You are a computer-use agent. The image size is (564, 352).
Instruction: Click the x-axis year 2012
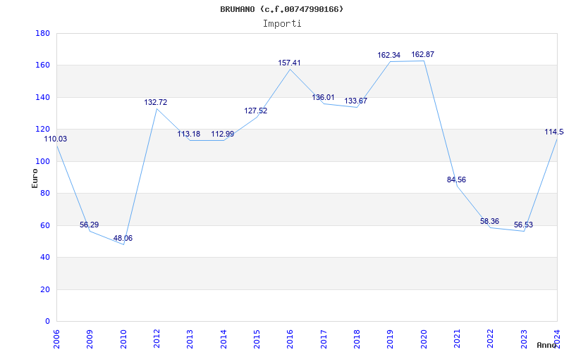[157, 339]
